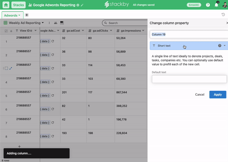Click the row height icon
Viewport: 228px width, 162px height.
pyautogui.click(x=62, y=23)
